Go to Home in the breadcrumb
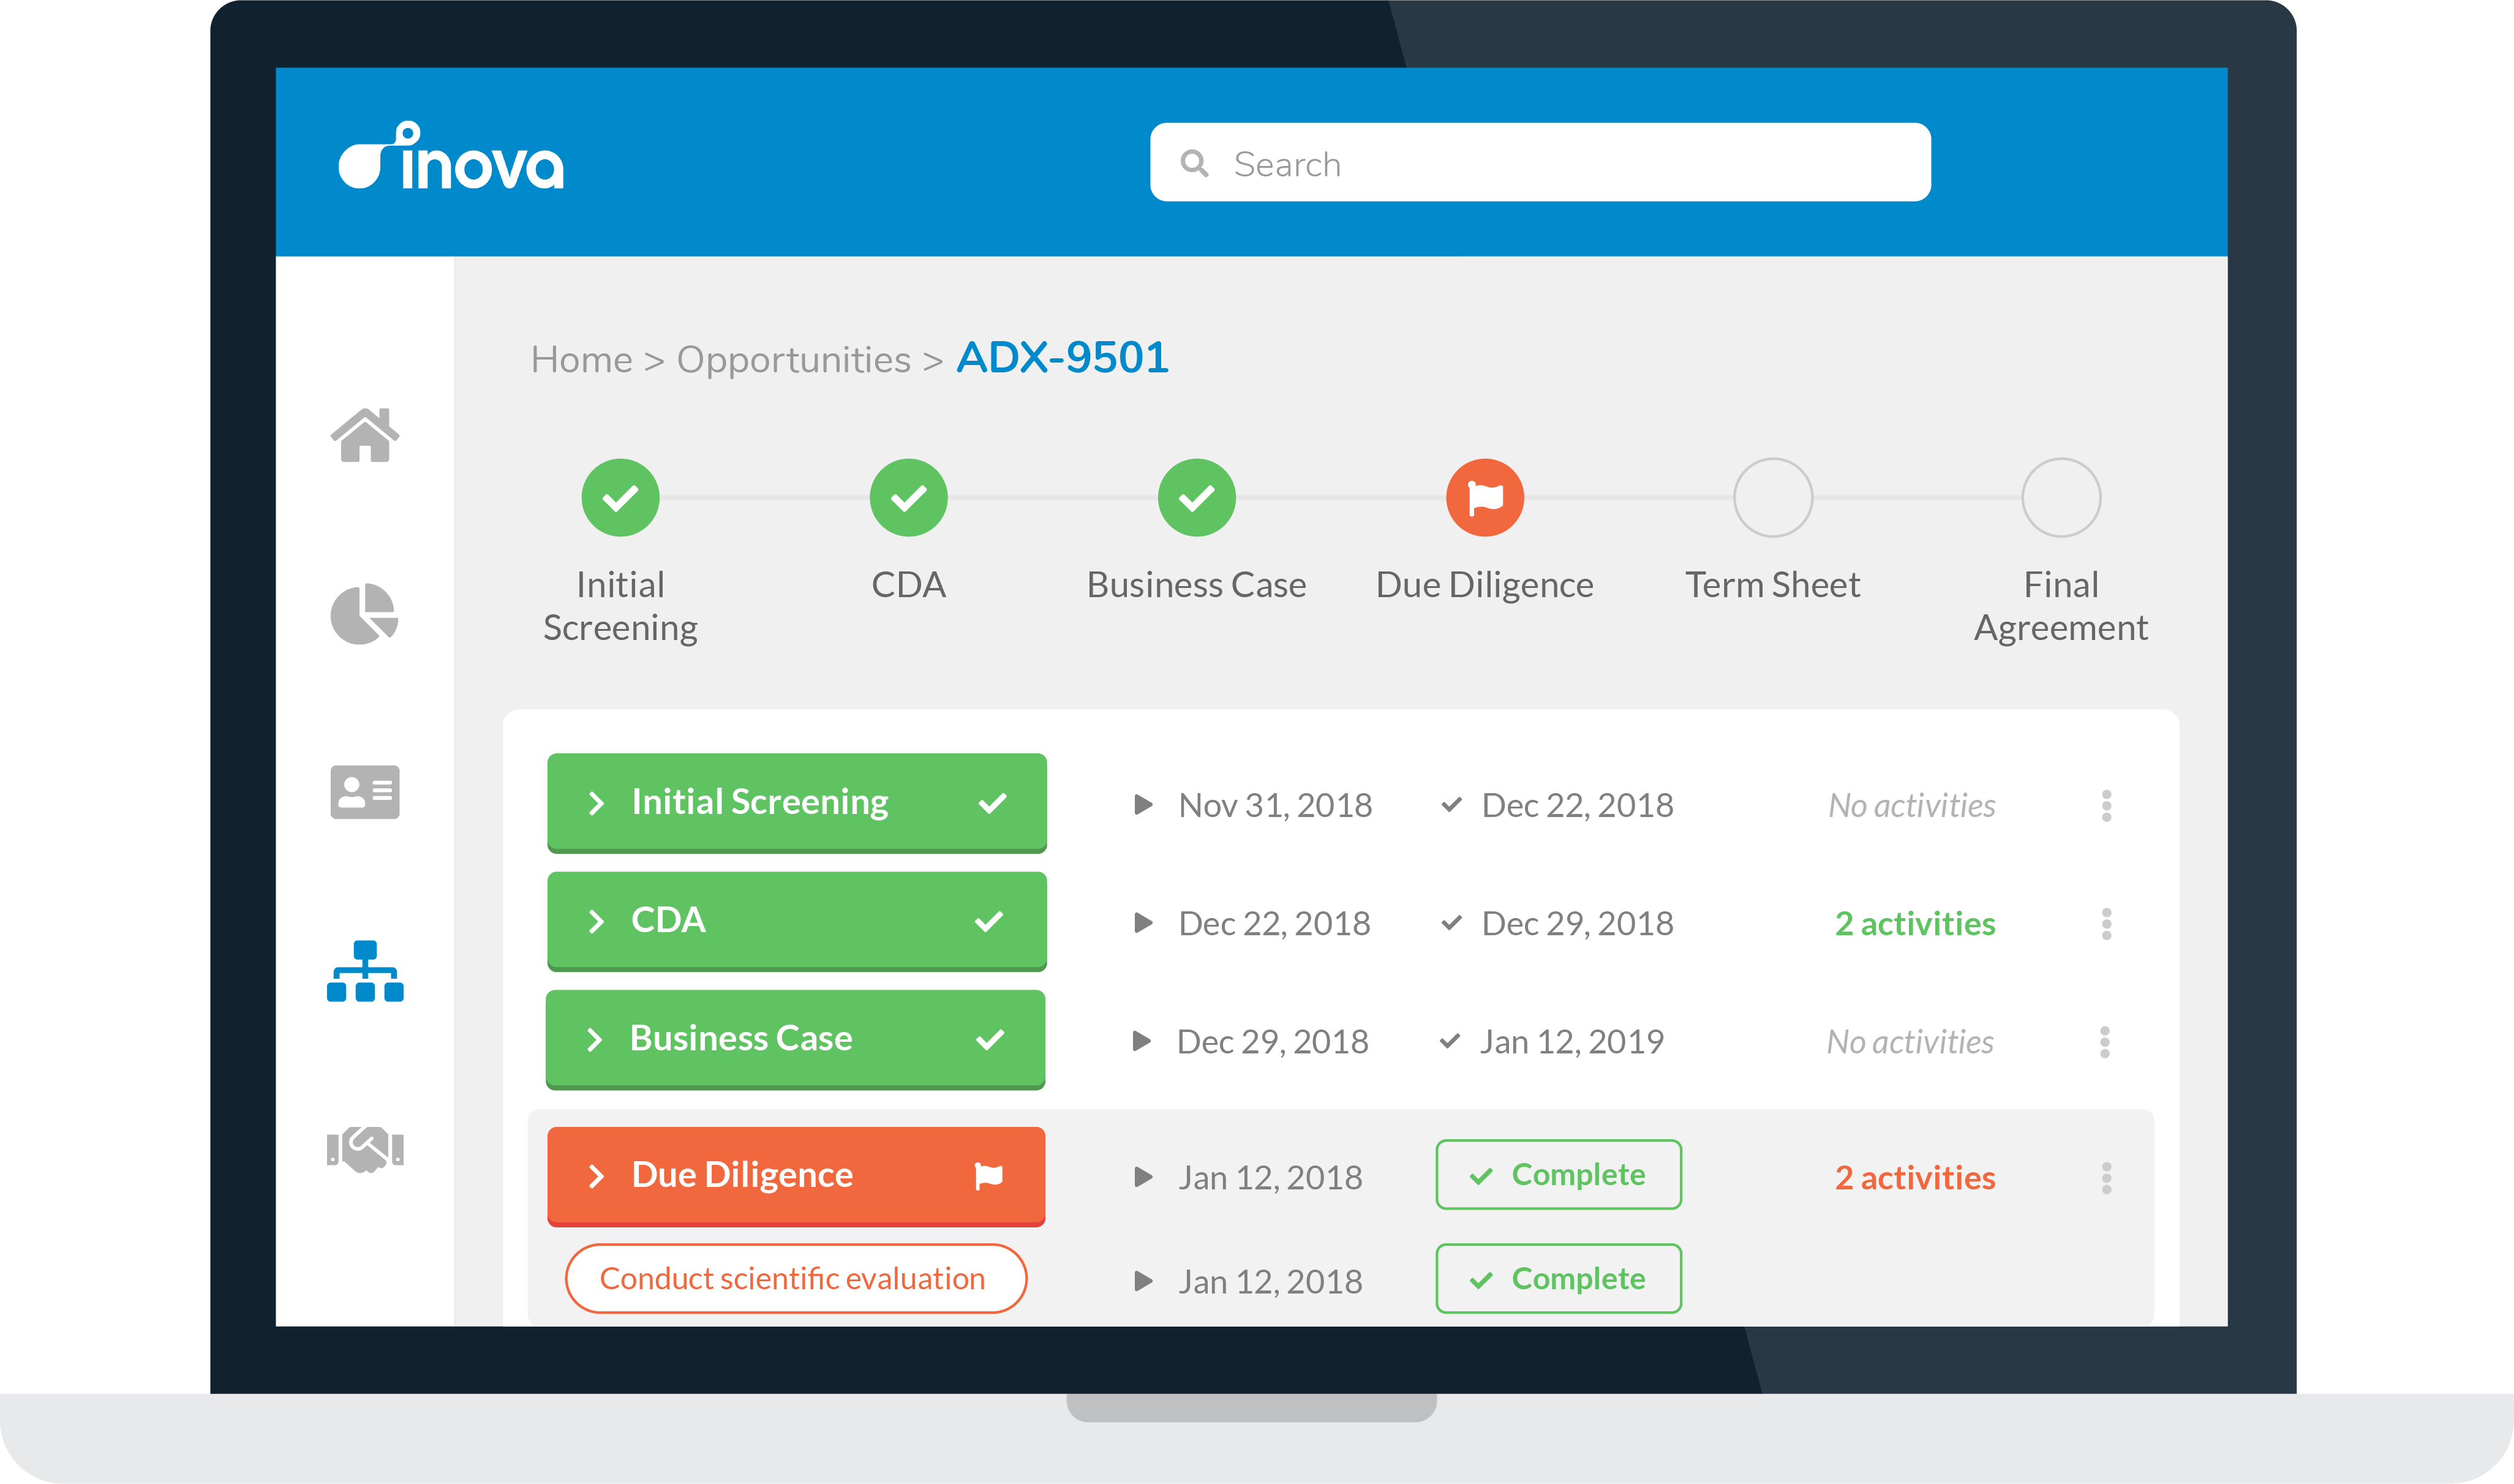The image size is (2514, 1484). [x=581, y=360]
